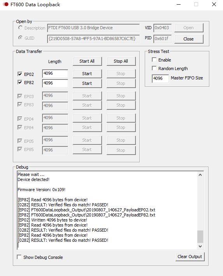
Task: Click the EP82 length input field
Action: pos(55,83)
